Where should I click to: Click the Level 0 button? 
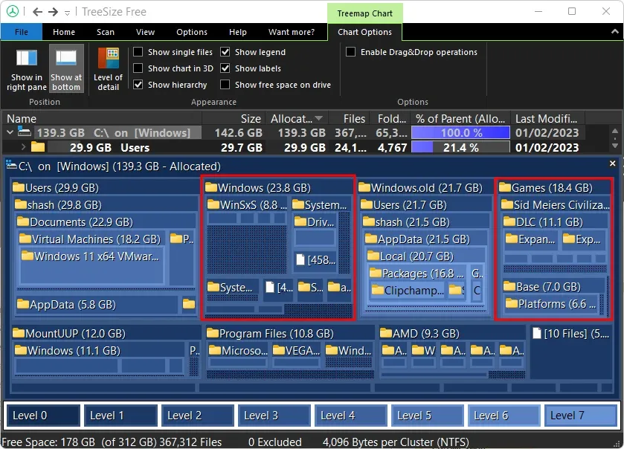coord(42,416)
